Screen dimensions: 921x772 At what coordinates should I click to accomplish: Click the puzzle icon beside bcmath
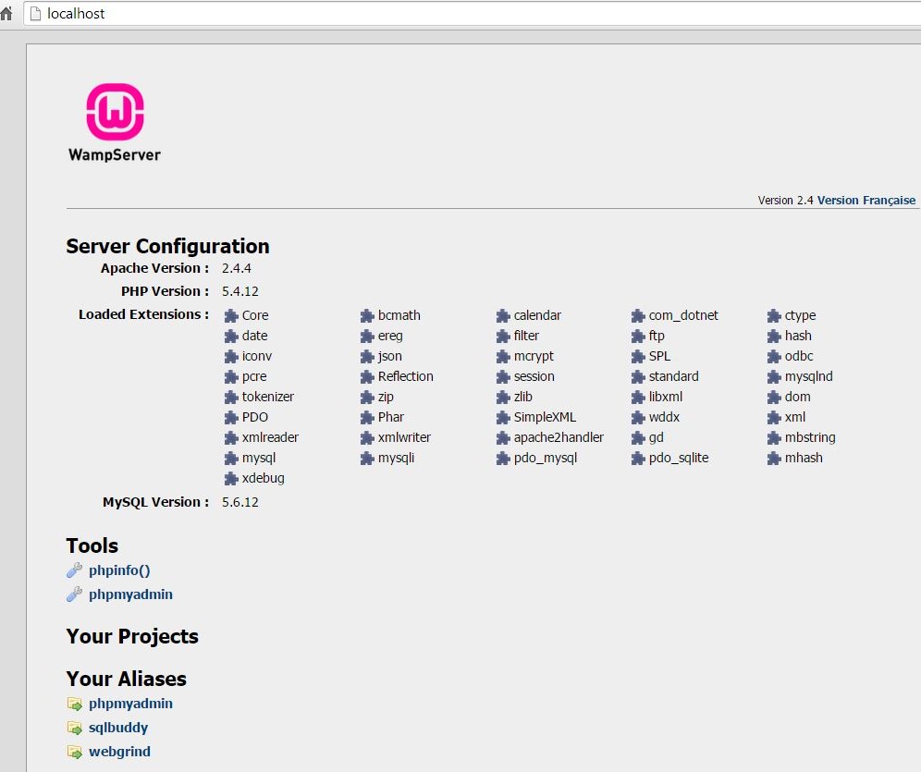[x=367, y=316]
